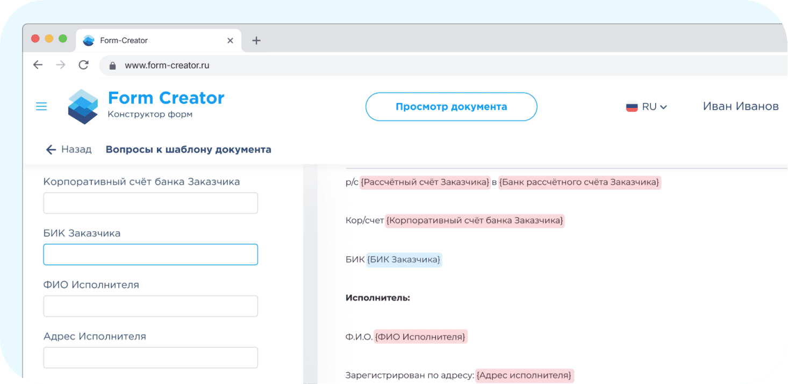Open the Вопросы к шаблону документа section

pos(188,149)
